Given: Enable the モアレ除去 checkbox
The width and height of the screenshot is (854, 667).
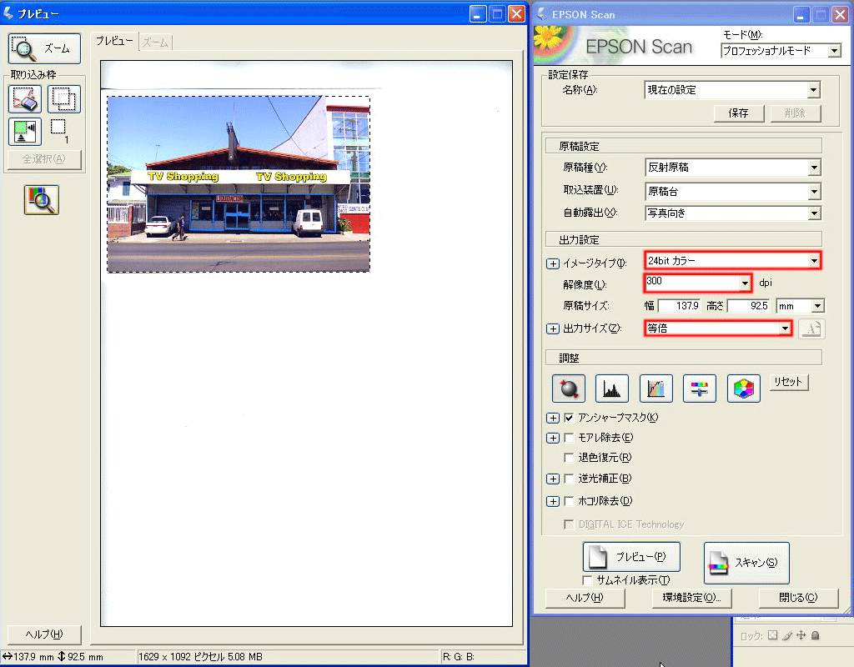Looking at the screenshot, I should tap(569, 438).
